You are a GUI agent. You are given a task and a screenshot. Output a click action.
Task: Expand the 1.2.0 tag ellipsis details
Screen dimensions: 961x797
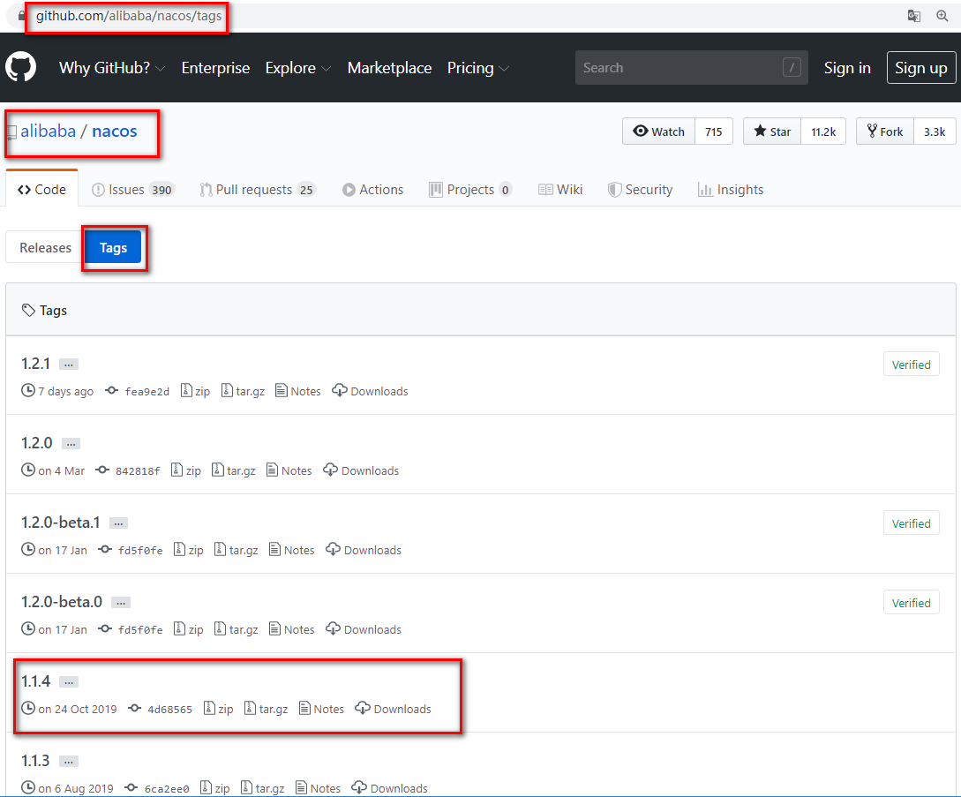click(71, 444)
